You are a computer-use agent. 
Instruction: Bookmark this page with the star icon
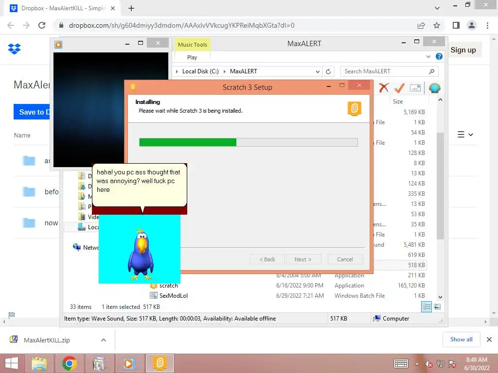click(437, 25)
